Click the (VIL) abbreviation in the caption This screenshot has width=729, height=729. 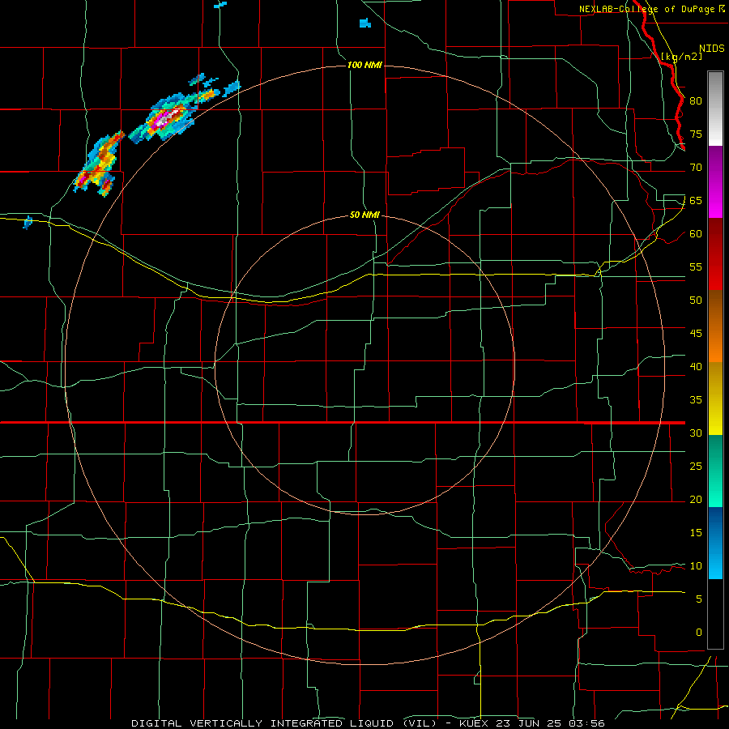coord(420,723)
